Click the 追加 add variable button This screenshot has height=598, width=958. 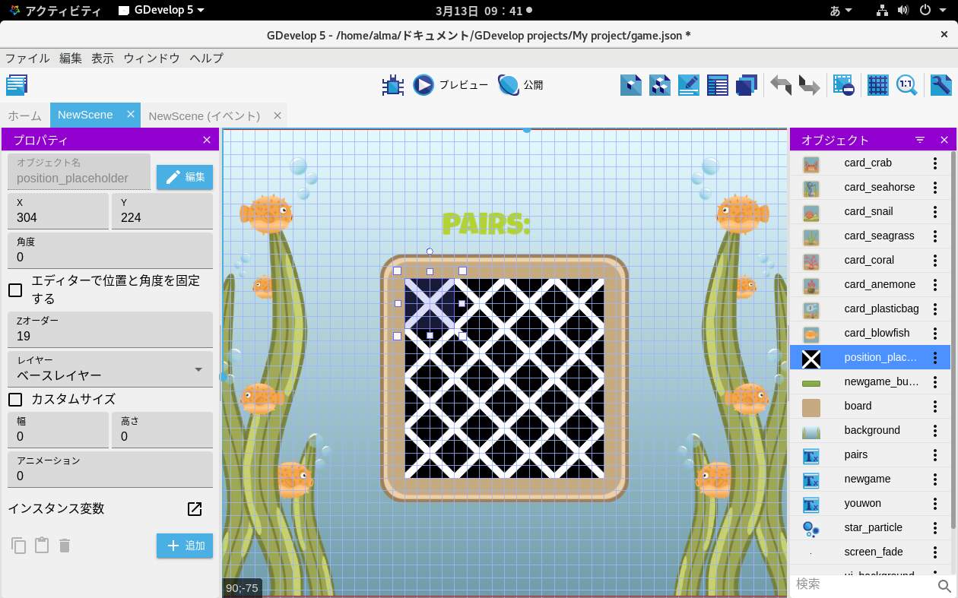tap(185, 546)
